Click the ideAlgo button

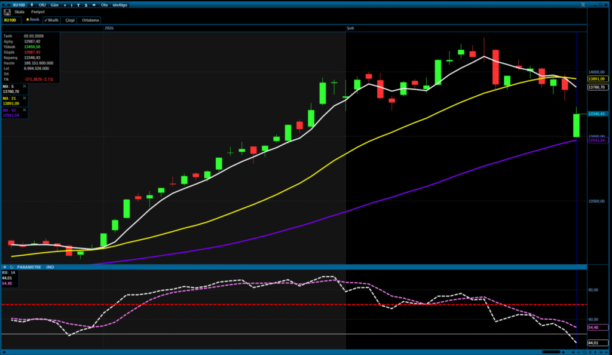coord(120,4)
